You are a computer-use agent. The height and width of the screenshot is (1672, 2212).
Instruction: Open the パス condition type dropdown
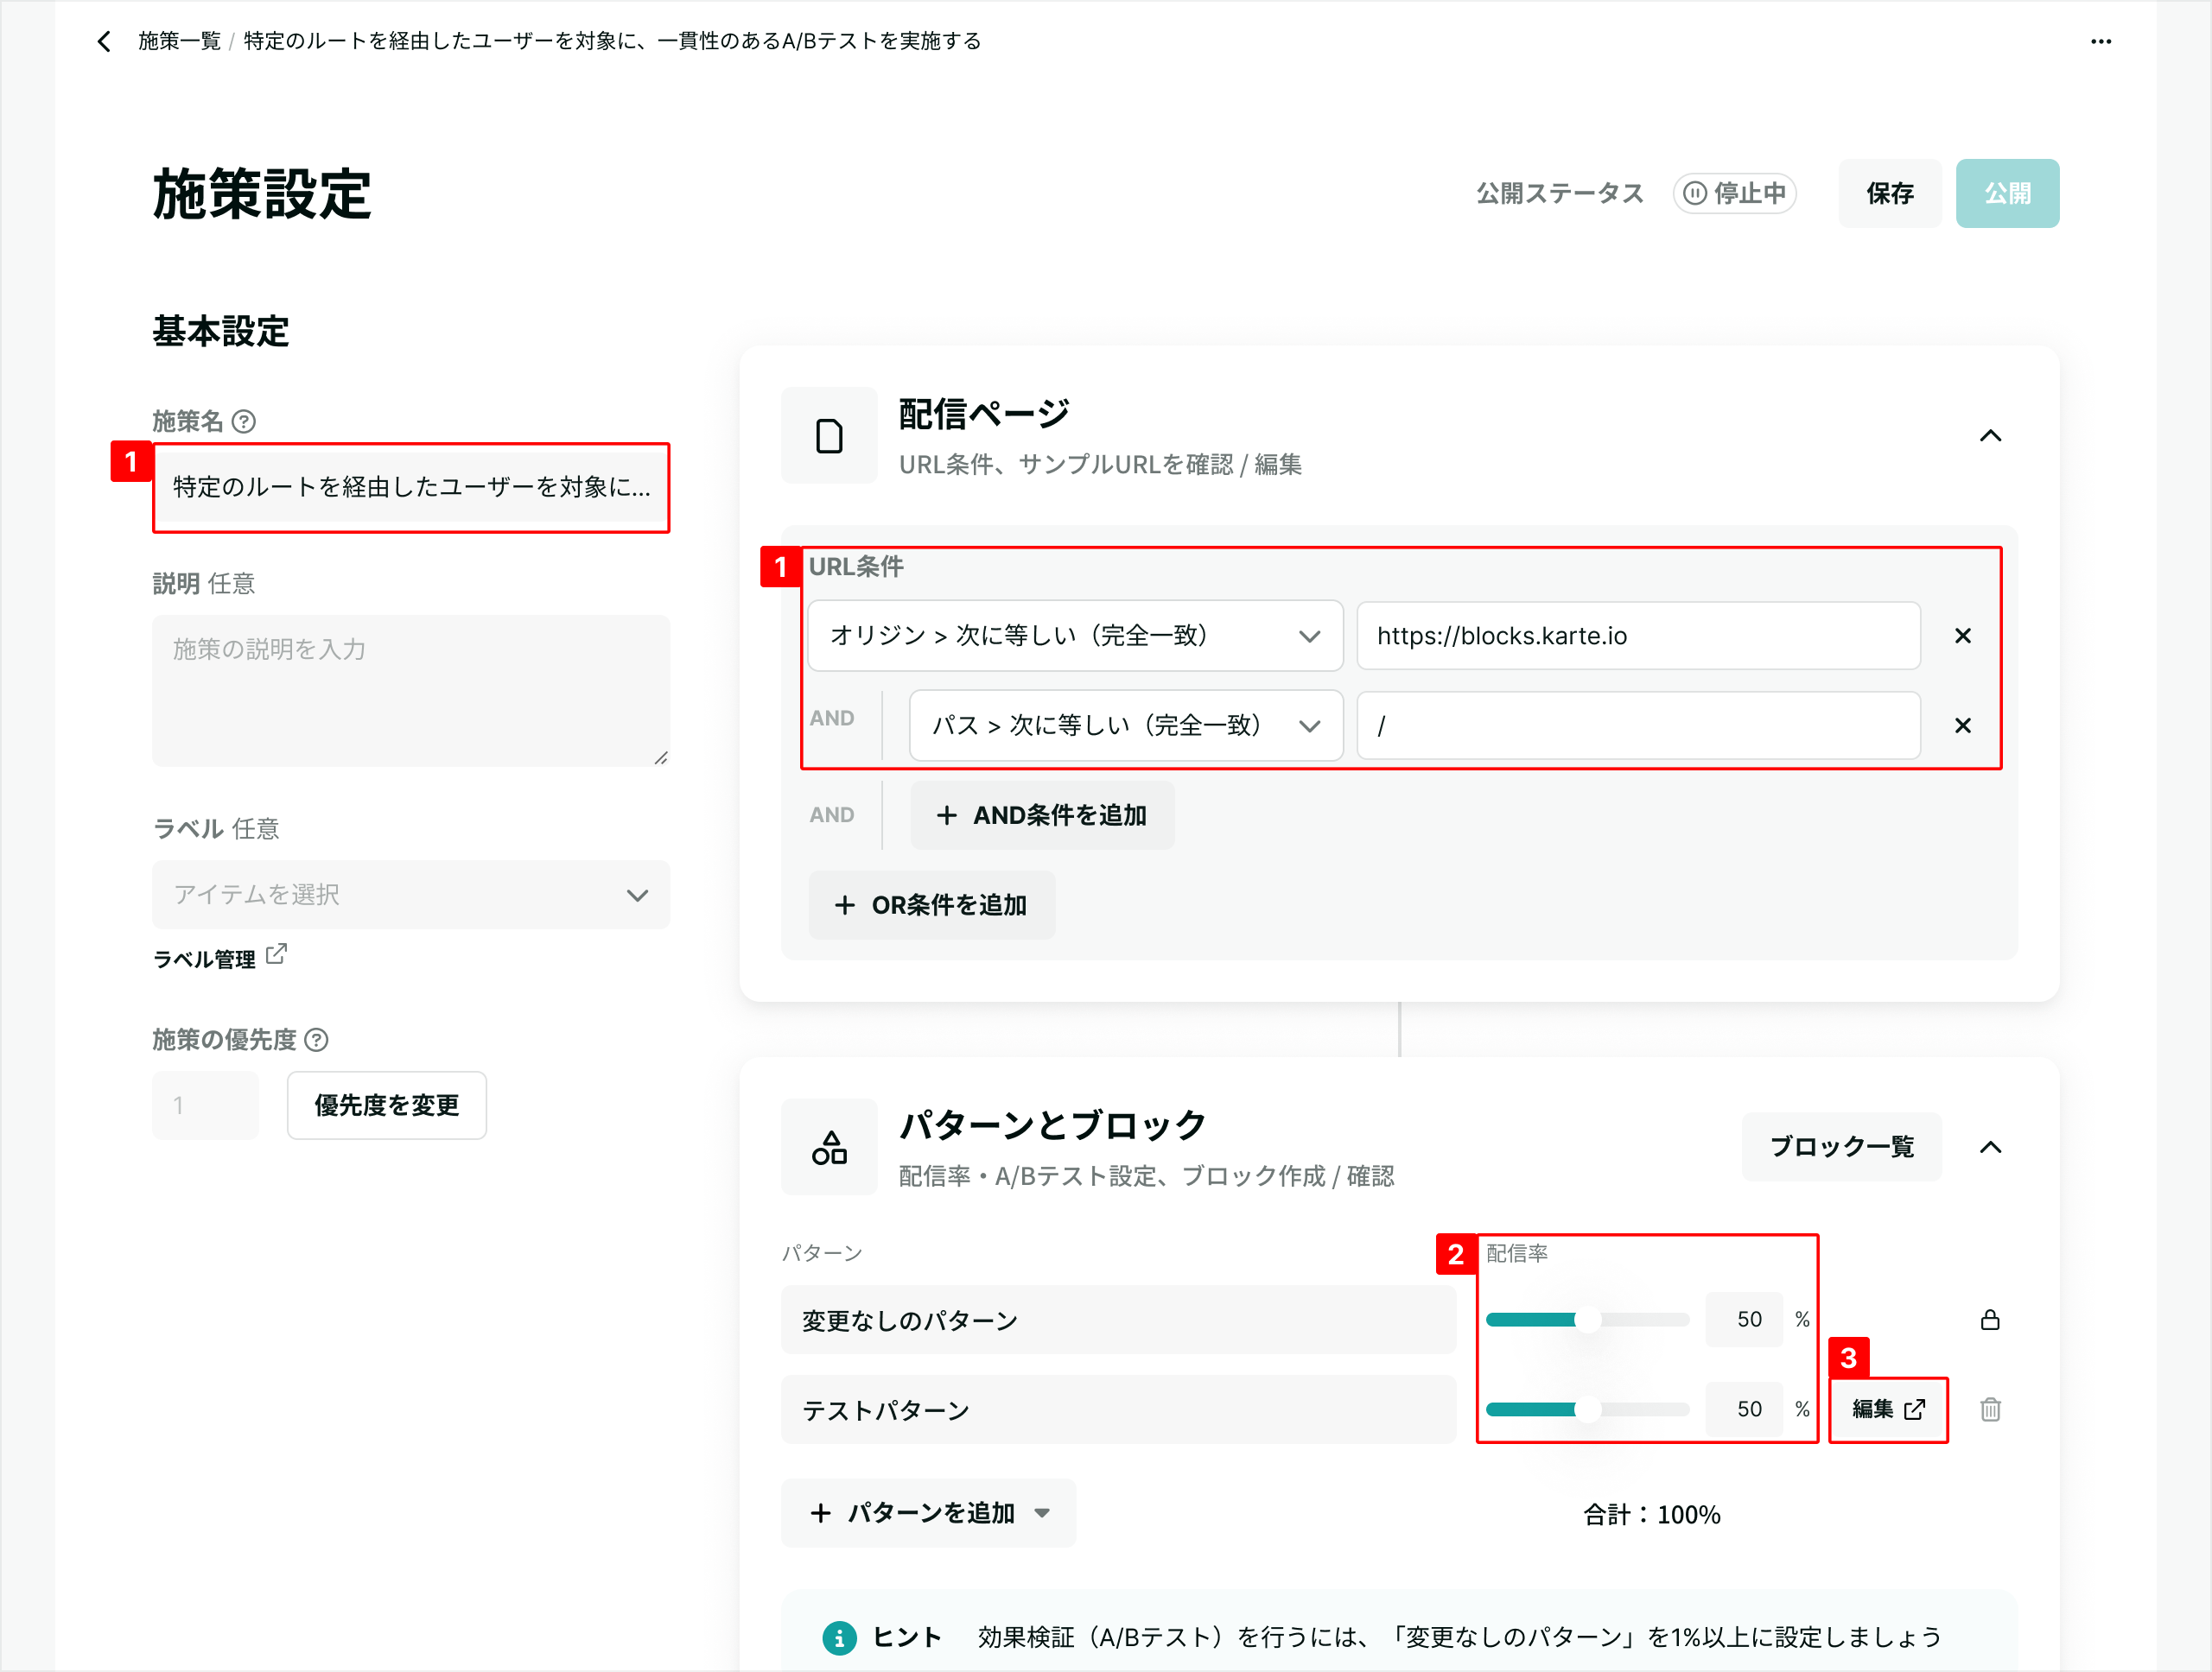point(1125,725)
